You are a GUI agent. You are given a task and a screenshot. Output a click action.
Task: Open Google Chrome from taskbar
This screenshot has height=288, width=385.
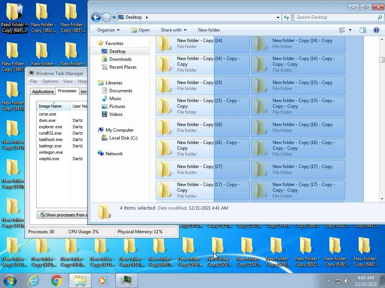coord(56,280)
